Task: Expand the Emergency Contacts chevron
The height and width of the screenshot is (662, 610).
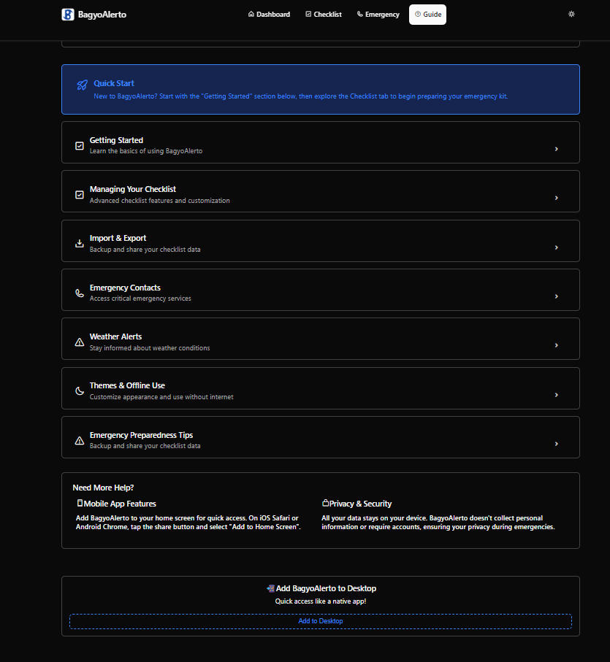Action: (557, 296)
